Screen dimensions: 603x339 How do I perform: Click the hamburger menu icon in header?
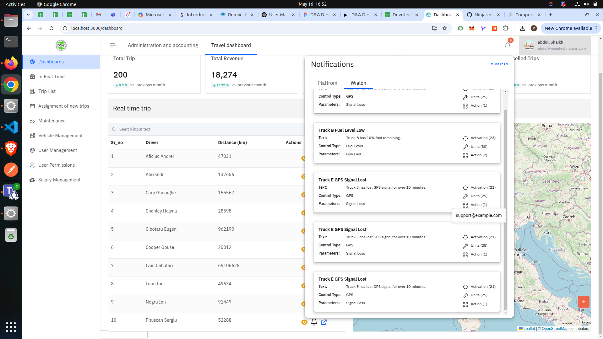tap(112, 45)
